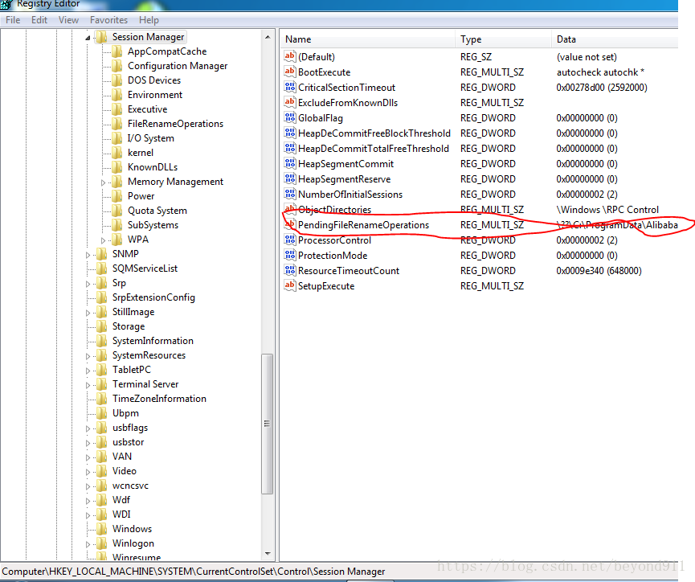Sort values by Name column header
The image size is (695, 582).
[367, 39]
